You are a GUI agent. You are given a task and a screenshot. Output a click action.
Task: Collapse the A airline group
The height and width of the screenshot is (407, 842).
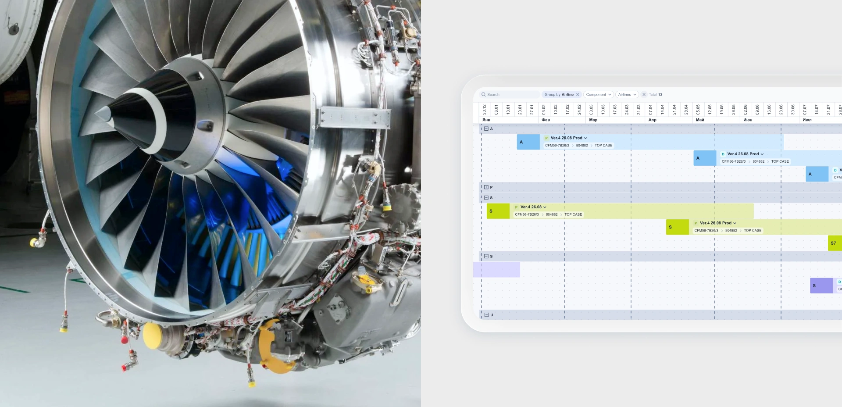486,129
